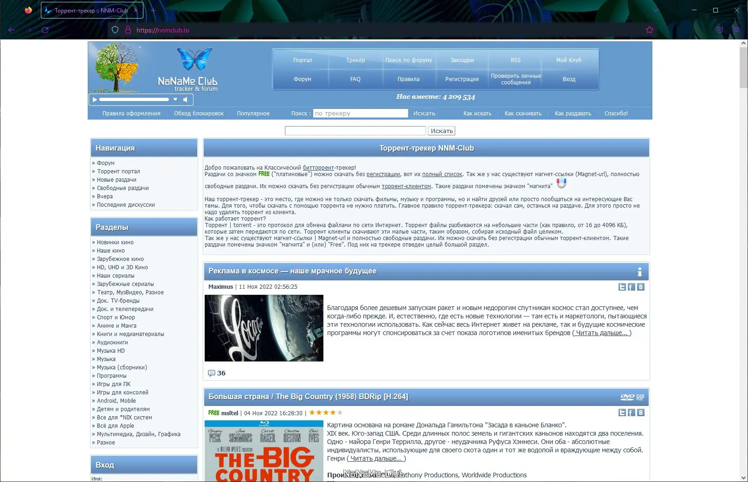Open the Спасибо! link
This screenshot has width=748, height=482.
[616, 114]
